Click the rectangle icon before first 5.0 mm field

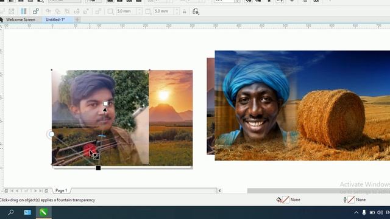110,12
